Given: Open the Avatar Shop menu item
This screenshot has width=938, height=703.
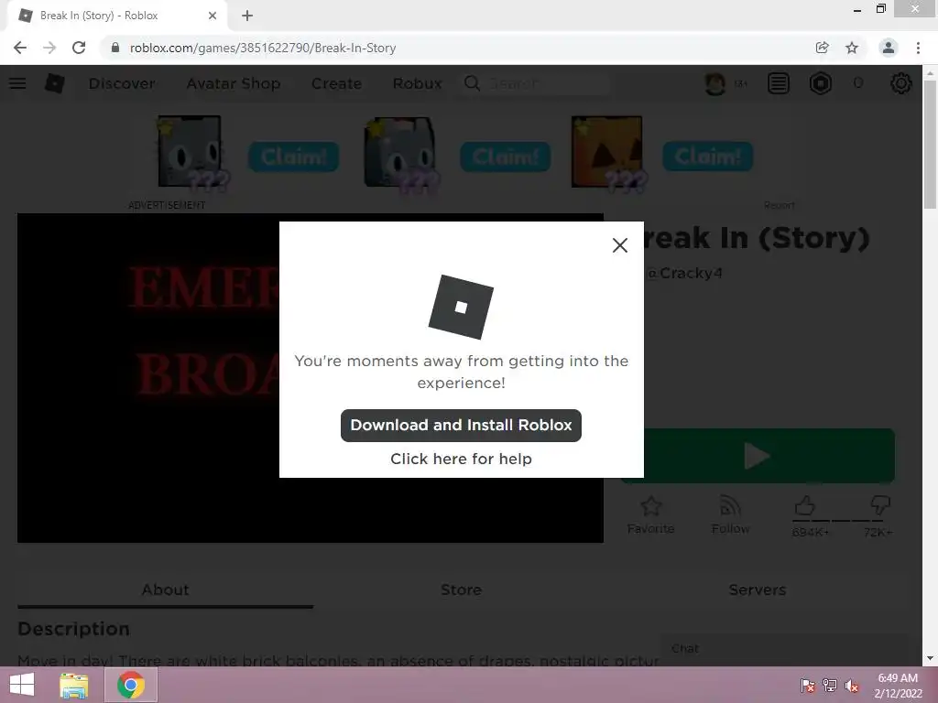Looking at the screenshot, I should [234, 83].
